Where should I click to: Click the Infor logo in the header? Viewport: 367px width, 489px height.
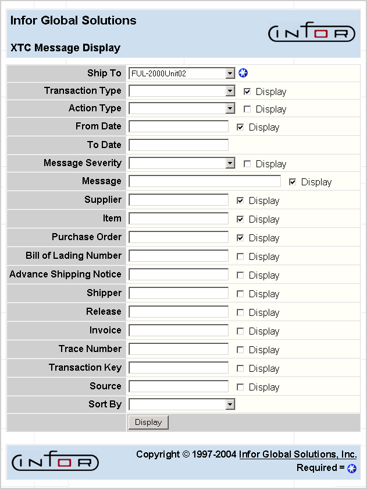pos(312,33)
